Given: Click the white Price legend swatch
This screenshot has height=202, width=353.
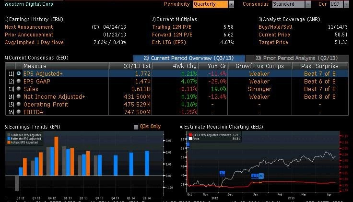Looking at the screenshot, I should click(190, 139).
